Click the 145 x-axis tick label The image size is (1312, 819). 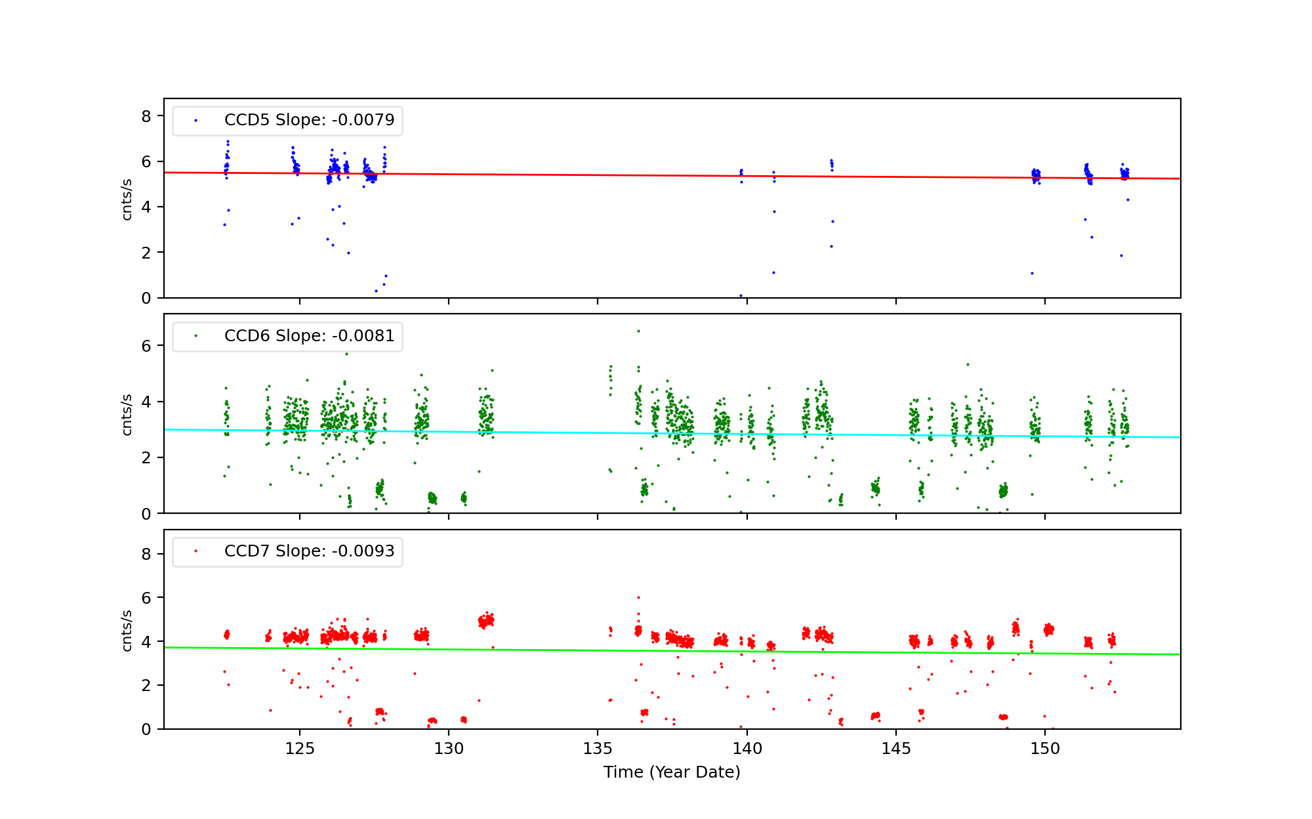tap(896, 749)
